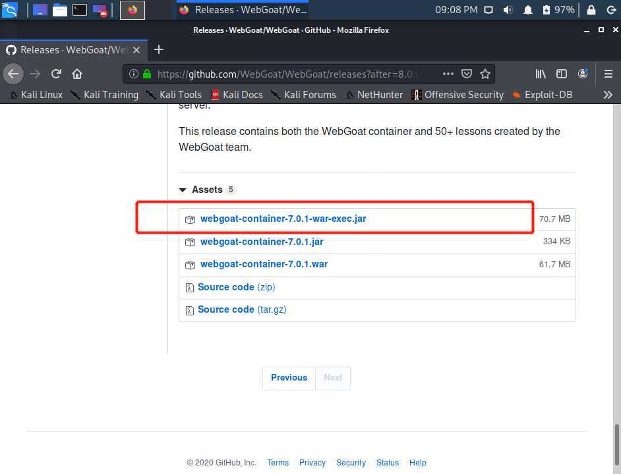Open the Firefox home page
The width and height of the screenshot is (621, 474).
tap(77, 74)
